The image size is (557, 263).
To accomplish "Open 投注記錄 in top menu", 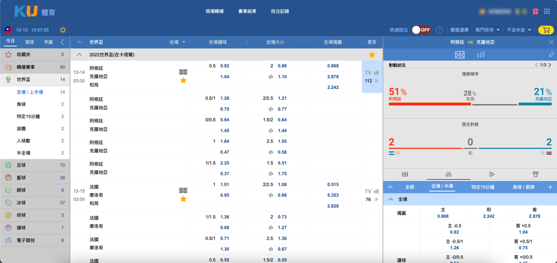I will pos(280,11).
